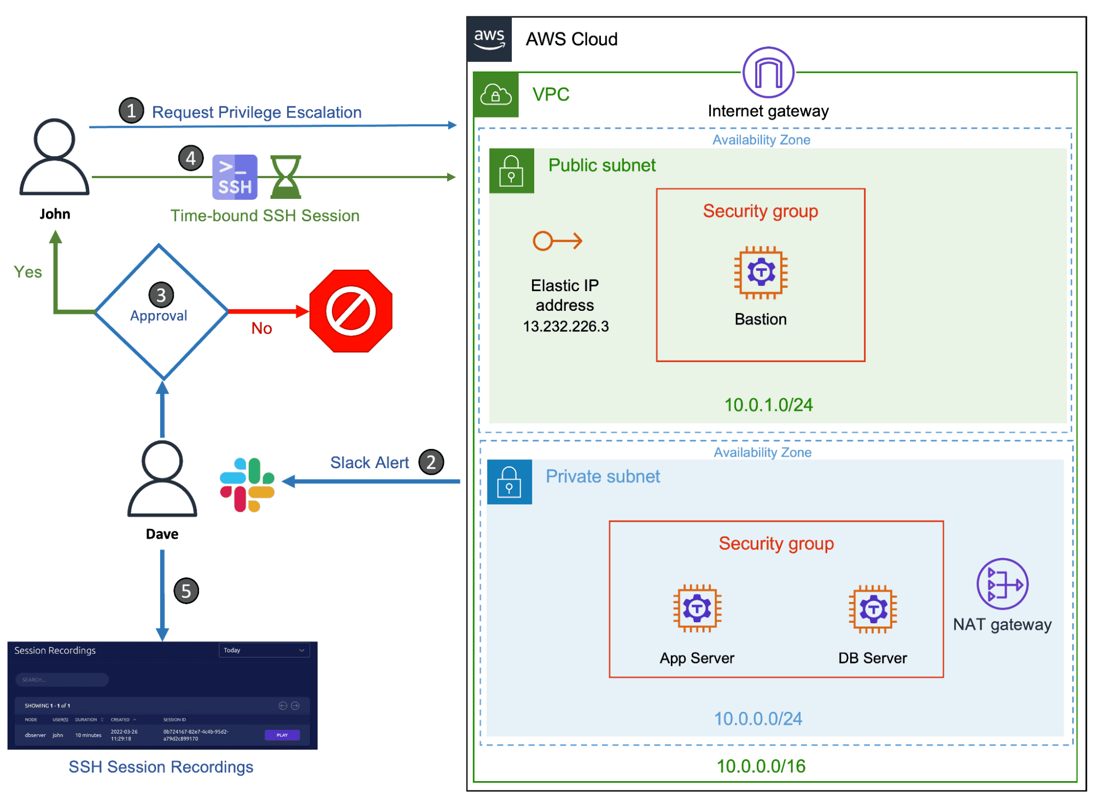This screenshot has height=797, width=1093.
Task: Select the DB Server instance icon
Action: pyautogui.click(x=873, y=609)
